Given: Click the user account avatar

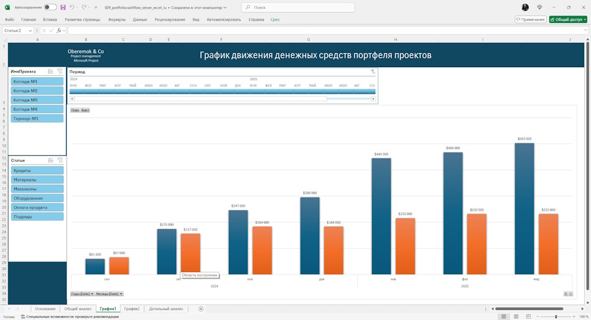Looking at the screenshot, I should (x=525, y=7).
